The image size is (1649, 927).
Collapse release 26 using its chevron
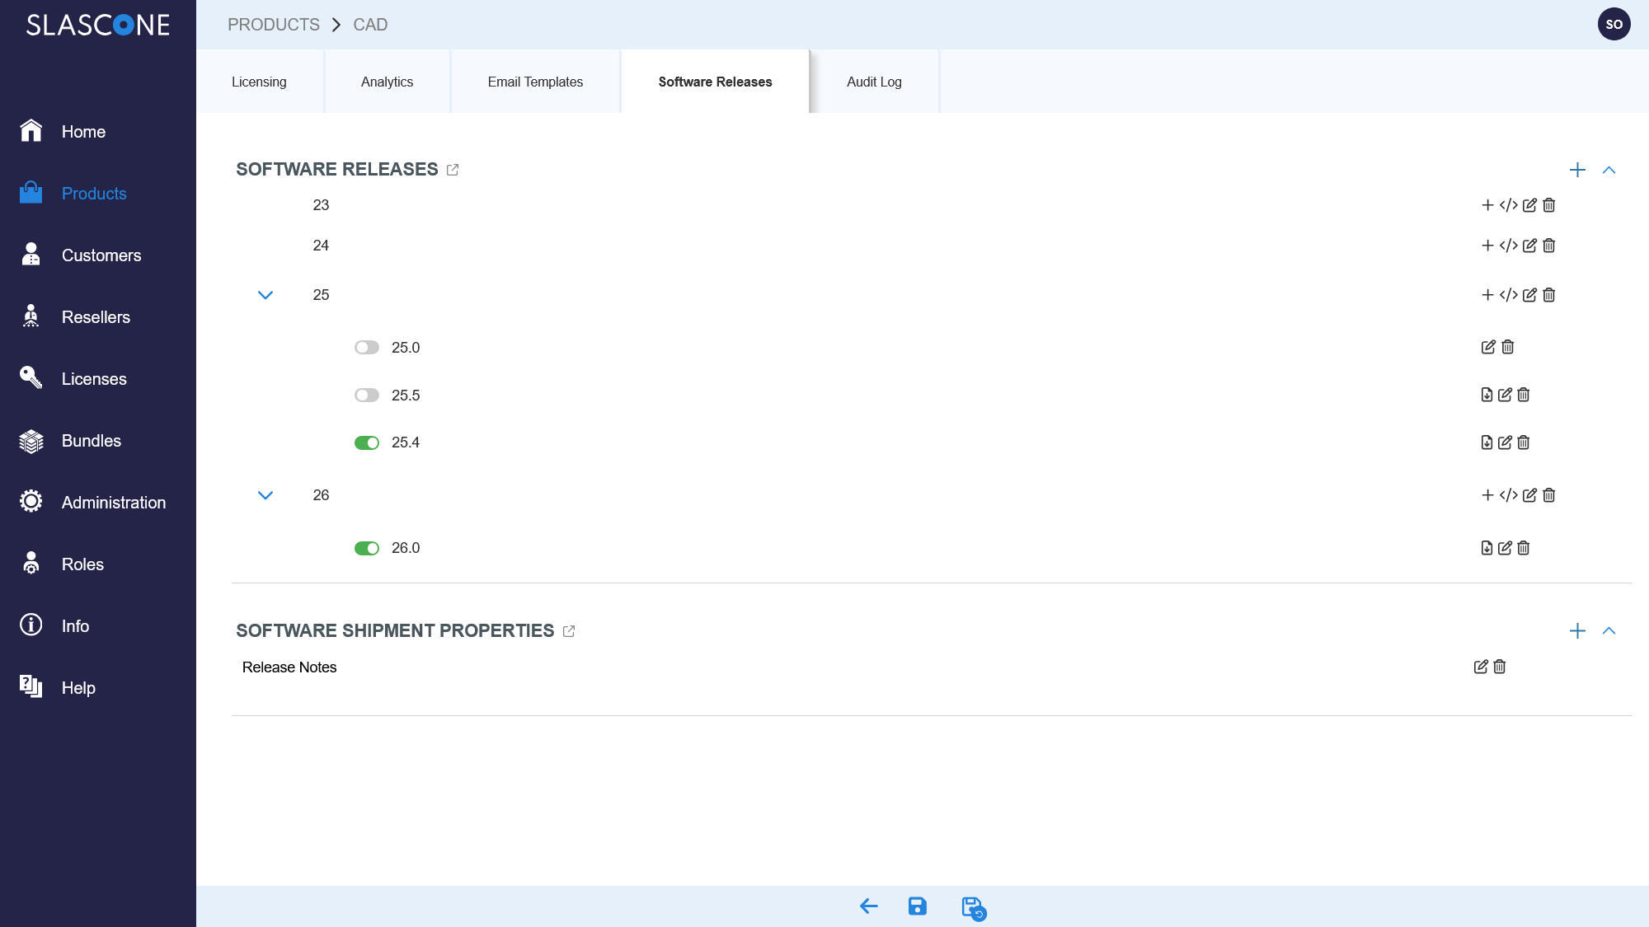coord(265,495)
